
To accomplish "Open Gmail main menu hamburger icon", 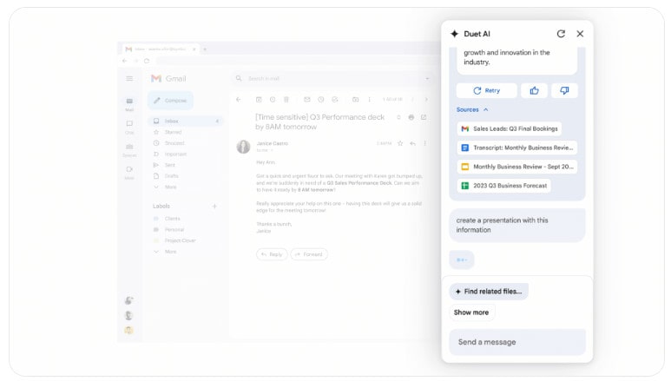I will [x=129, y=79].
